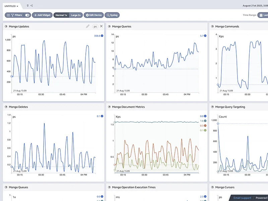
Task: Click the Mongo Deletes line chart area
Action: click(54, 144)
